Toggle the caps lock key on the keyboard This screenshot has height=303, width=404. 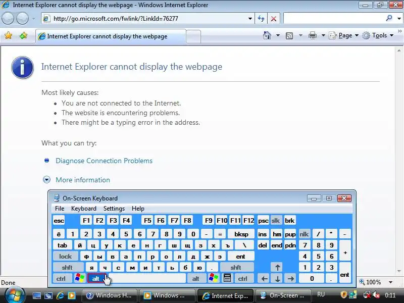point(66,257)
